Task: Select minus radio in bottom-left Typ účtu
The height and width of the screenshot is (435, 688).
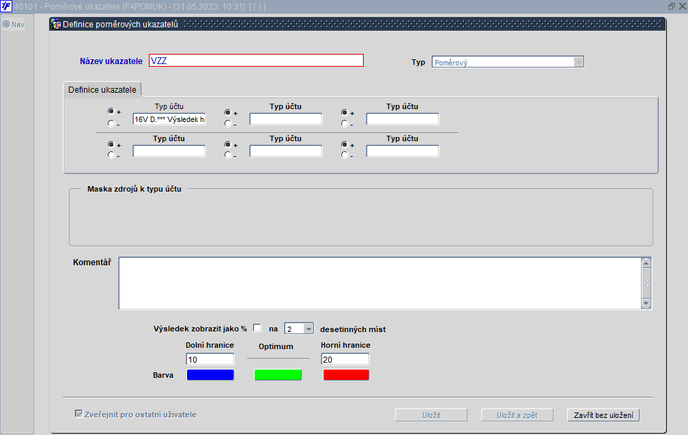Action: [111, 155]
